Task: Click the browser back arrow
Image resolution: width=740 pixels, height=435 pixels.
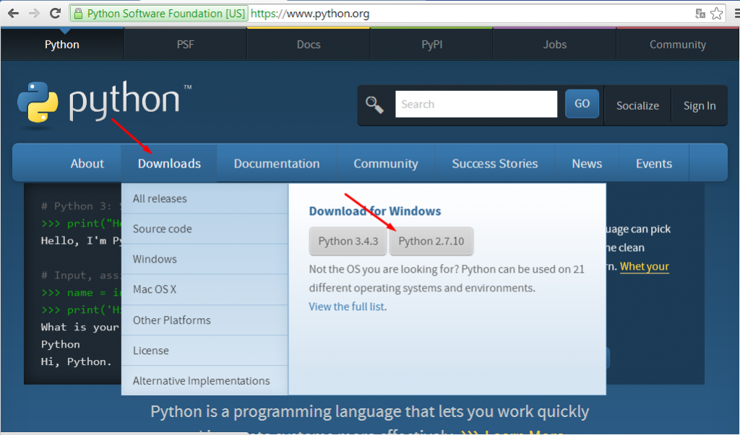Action: (13, 13)
